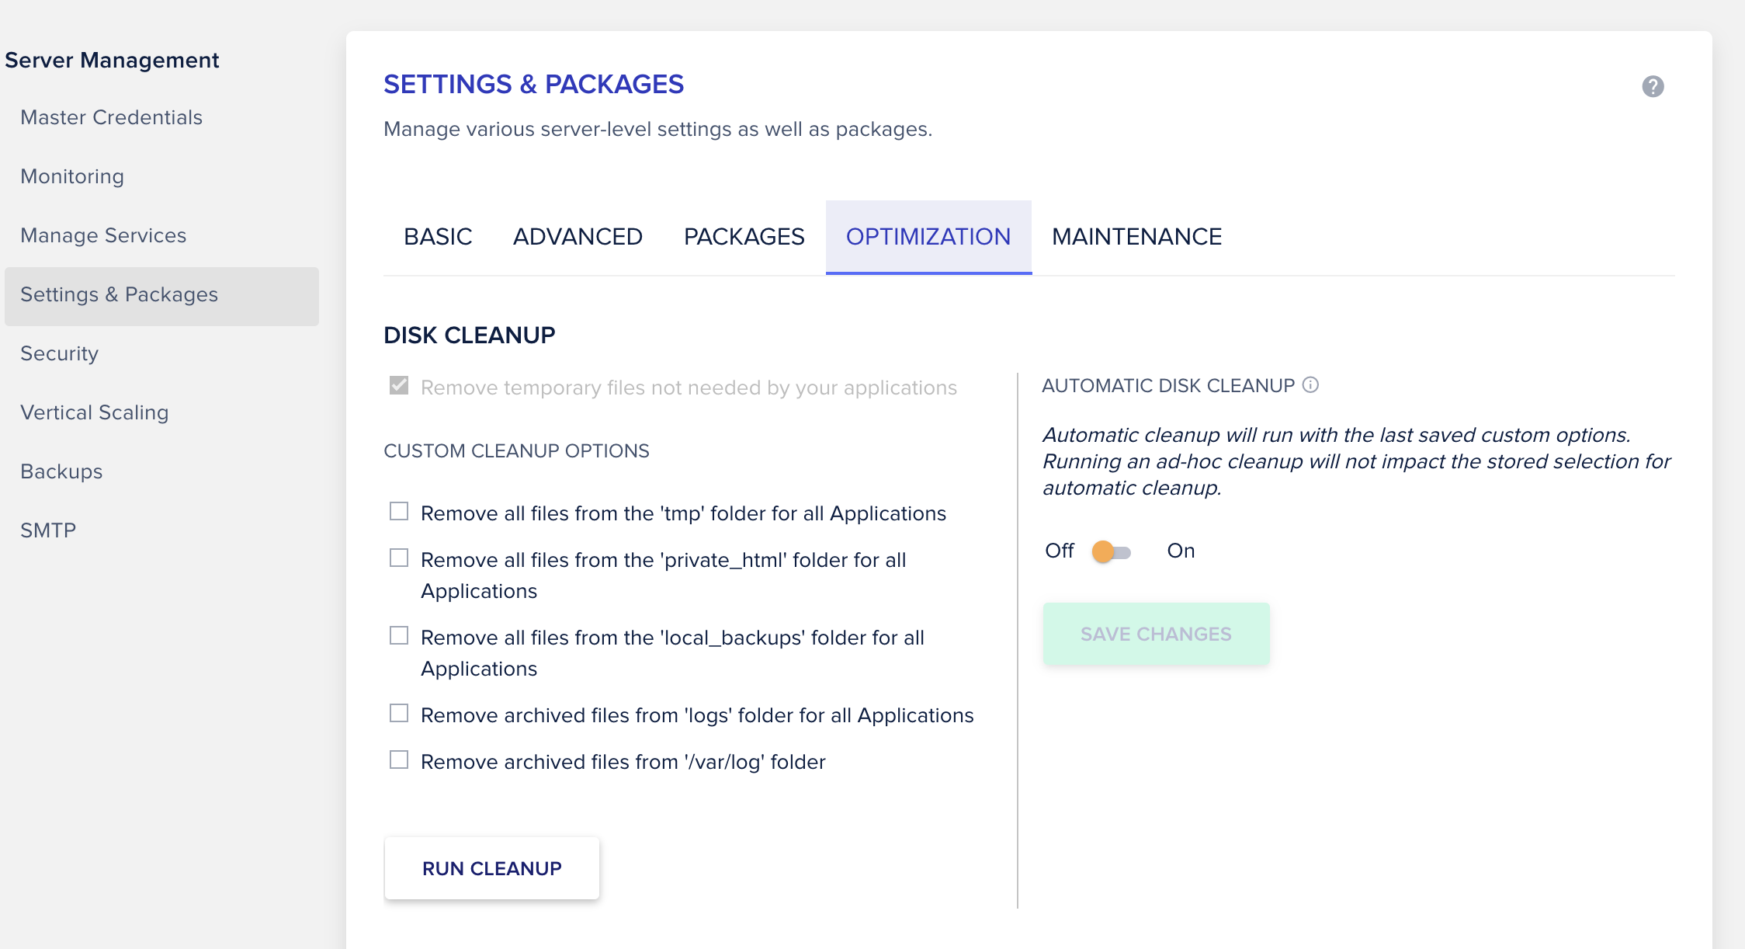Check the 'private_html' folder cleanup option
The width and height of the screenshot is (1745, 949).
[x=399, y=558]
